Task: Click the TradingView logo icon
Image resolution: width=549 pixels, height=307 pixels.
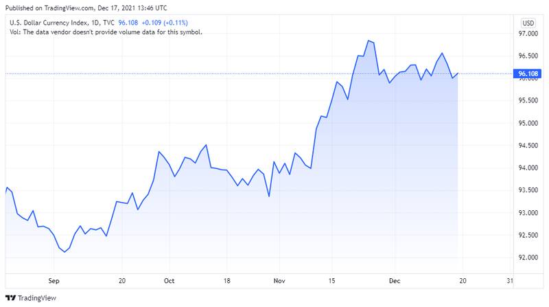Action: click(x=10, y=298)
